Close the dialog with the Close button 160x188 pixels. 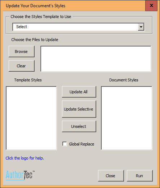pyautogui.click(x=111, y=176)
